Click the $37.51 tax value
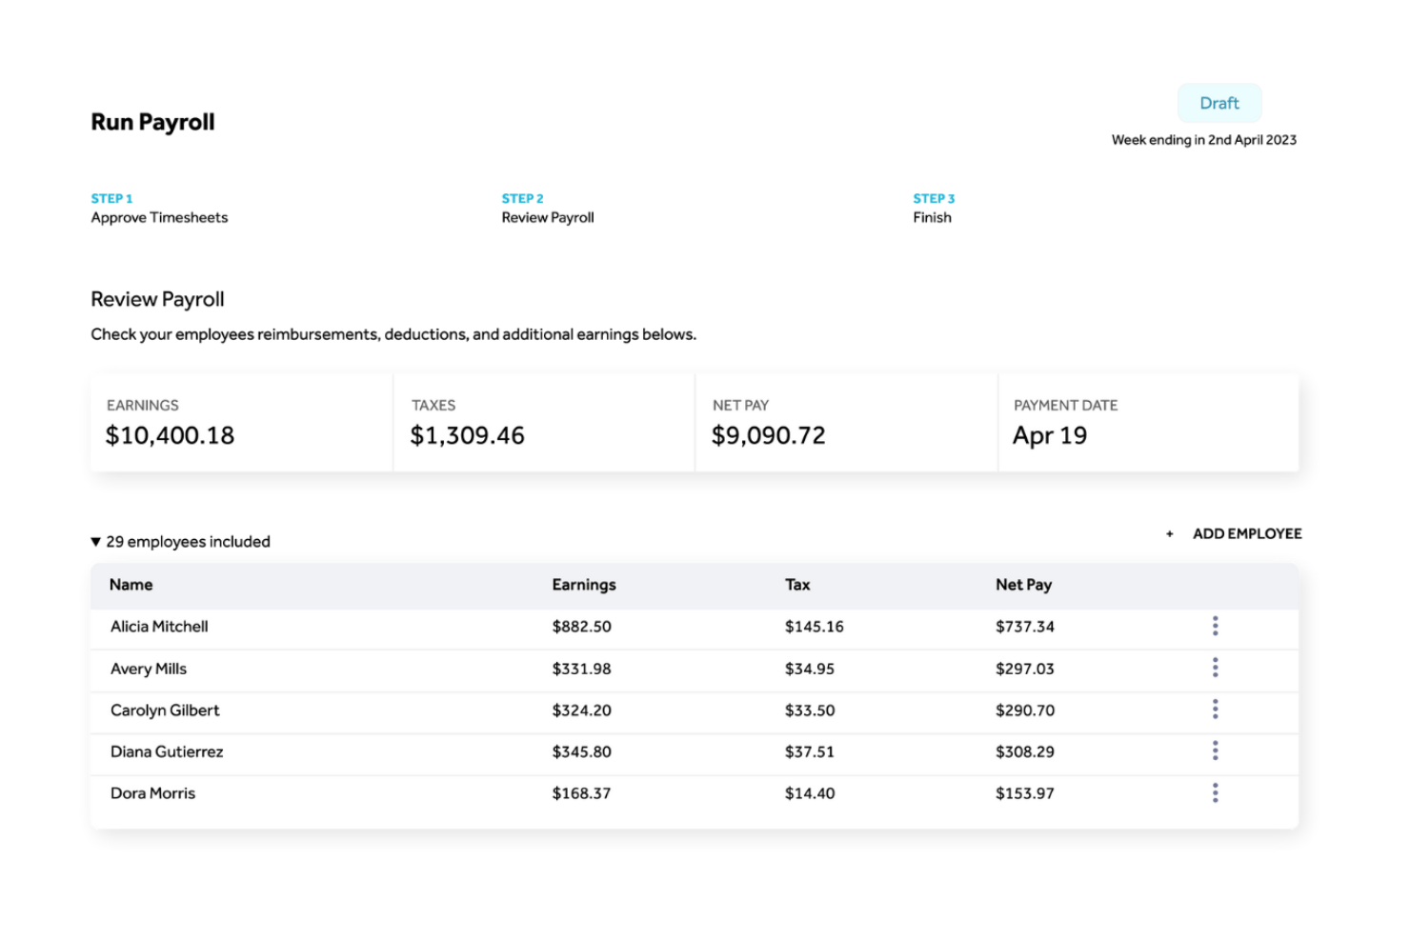 tap(810, 751)
